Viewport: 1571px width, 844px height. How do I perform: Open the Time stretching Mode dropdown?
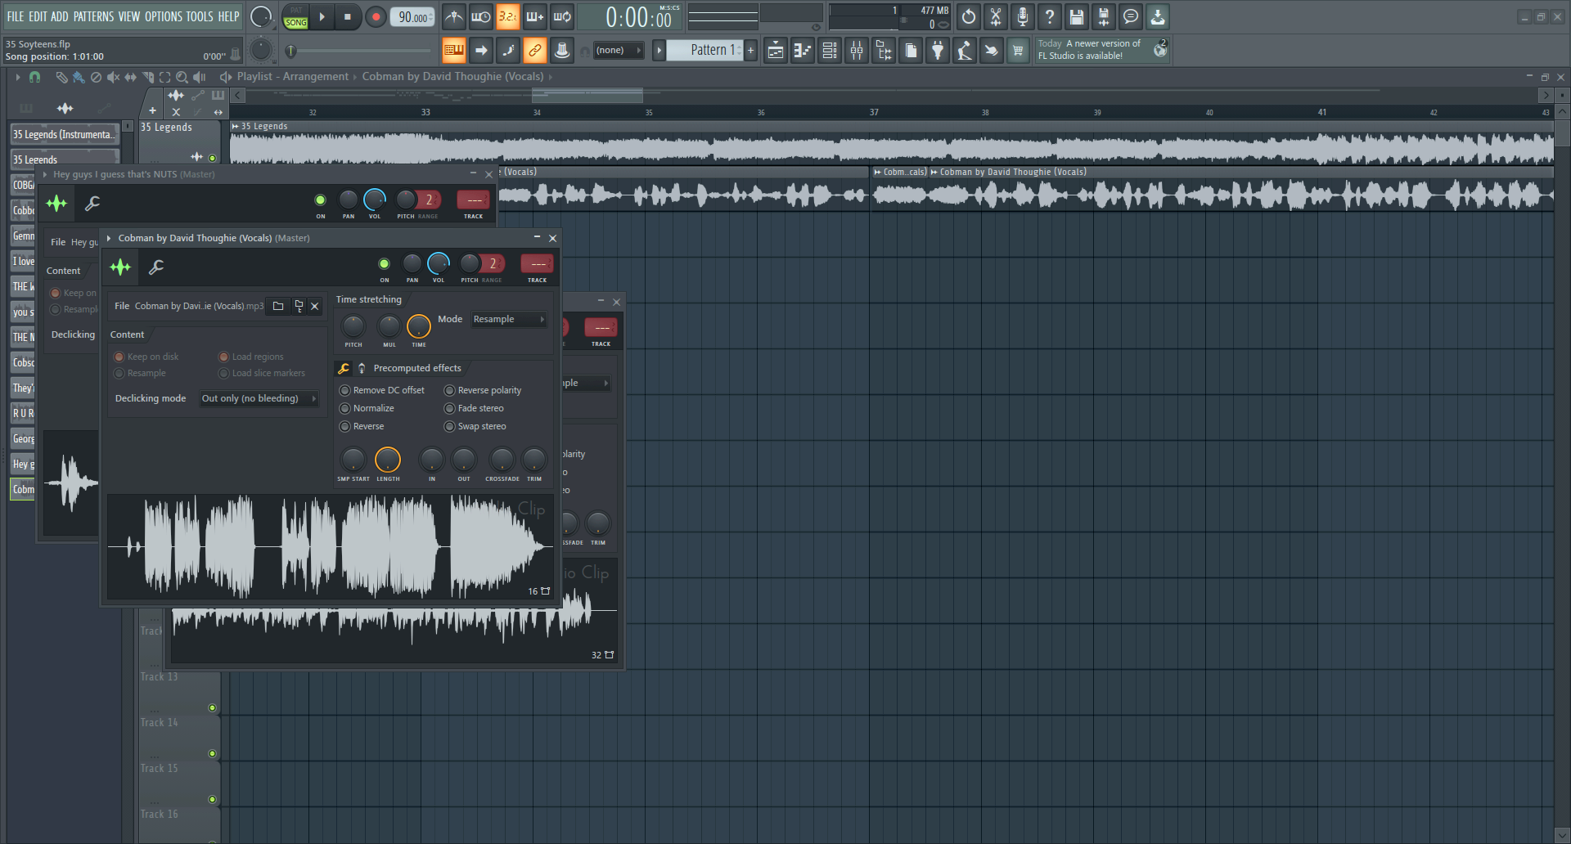tap(508, 320)
